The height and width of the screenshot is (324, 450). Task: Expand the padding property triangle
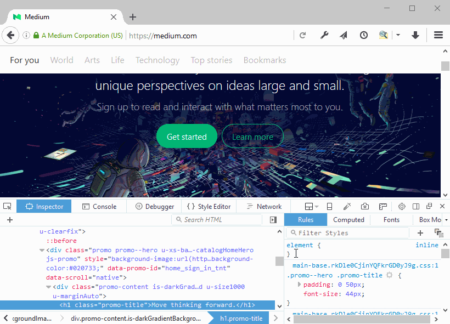tap(299, 285)
